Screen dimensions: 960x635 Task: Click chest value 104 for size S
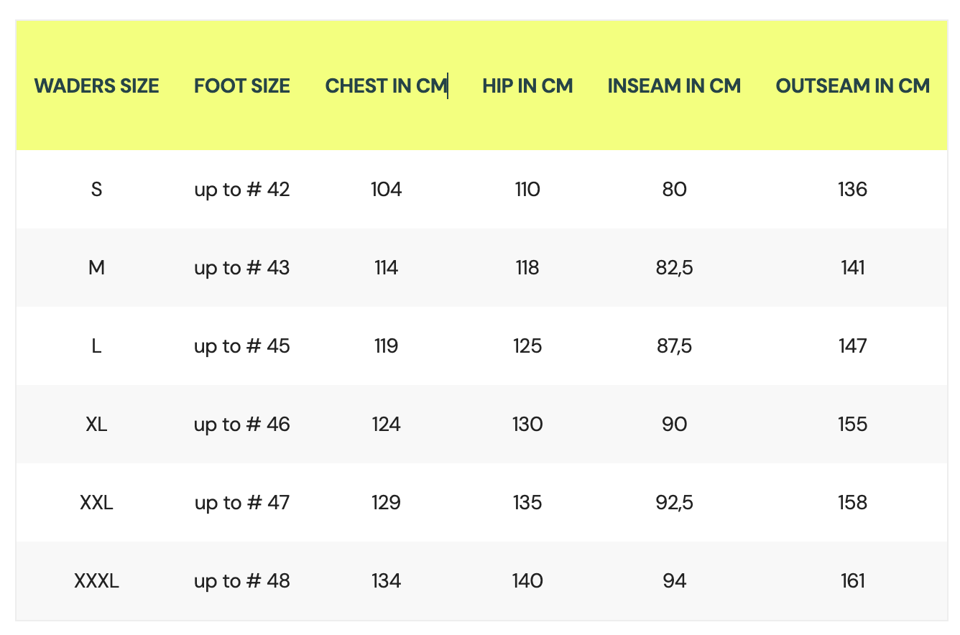386,190
